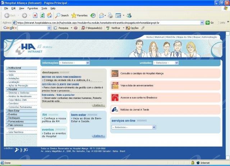This screenshot has width=230, height=166.
Task: Expand the Institucional sidebar section
Action: click(x=22, y=68)
